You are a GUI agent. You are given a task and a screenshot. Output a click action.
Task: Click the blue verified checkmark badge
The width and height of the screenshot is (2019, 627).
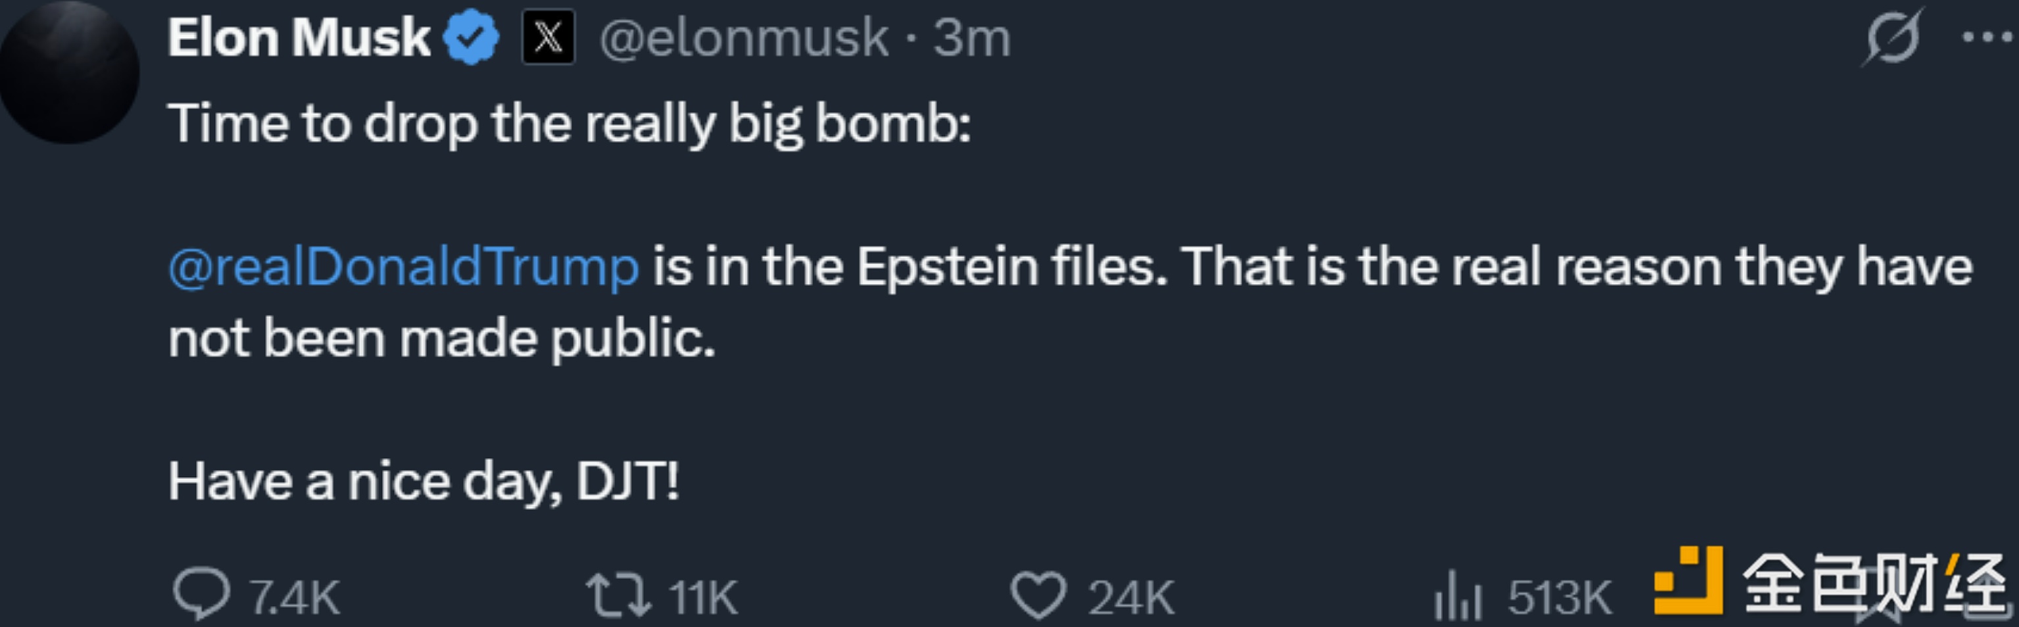pyautogui.click(x=470, y=37)
